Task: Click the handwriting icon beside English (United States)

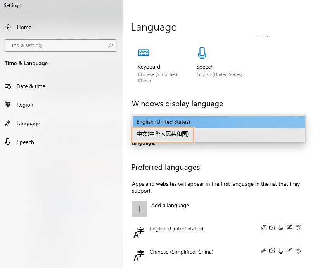Action: click(x=290, y=228)
